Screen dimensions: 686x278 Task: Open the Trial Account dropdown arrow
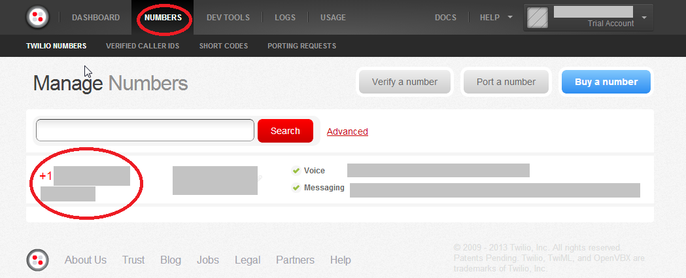[644, 18]
